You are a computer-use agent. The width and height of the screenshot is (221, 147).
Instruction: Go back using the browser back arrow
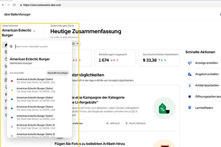(x=3, y=5)
